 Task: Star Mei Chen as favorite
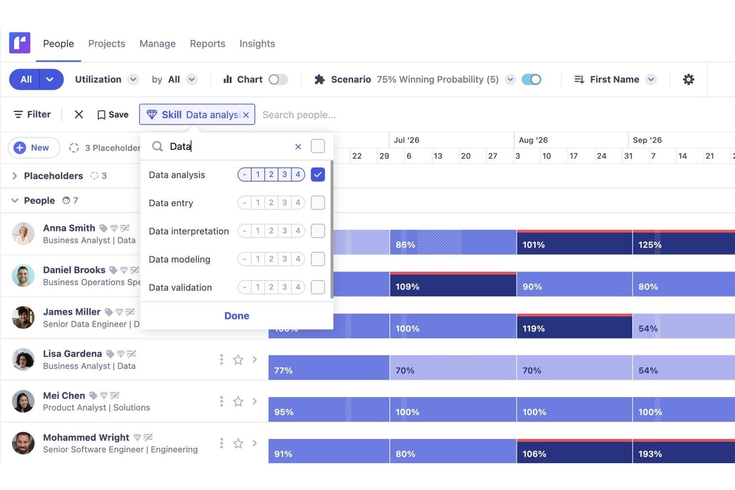click(238, 401)
